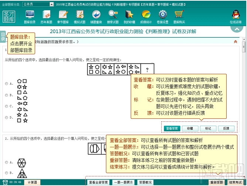The height and width of the screenshot is (186, 247).
Task: Click the 查看全部答案 button
Action: (x=99, y=182)
